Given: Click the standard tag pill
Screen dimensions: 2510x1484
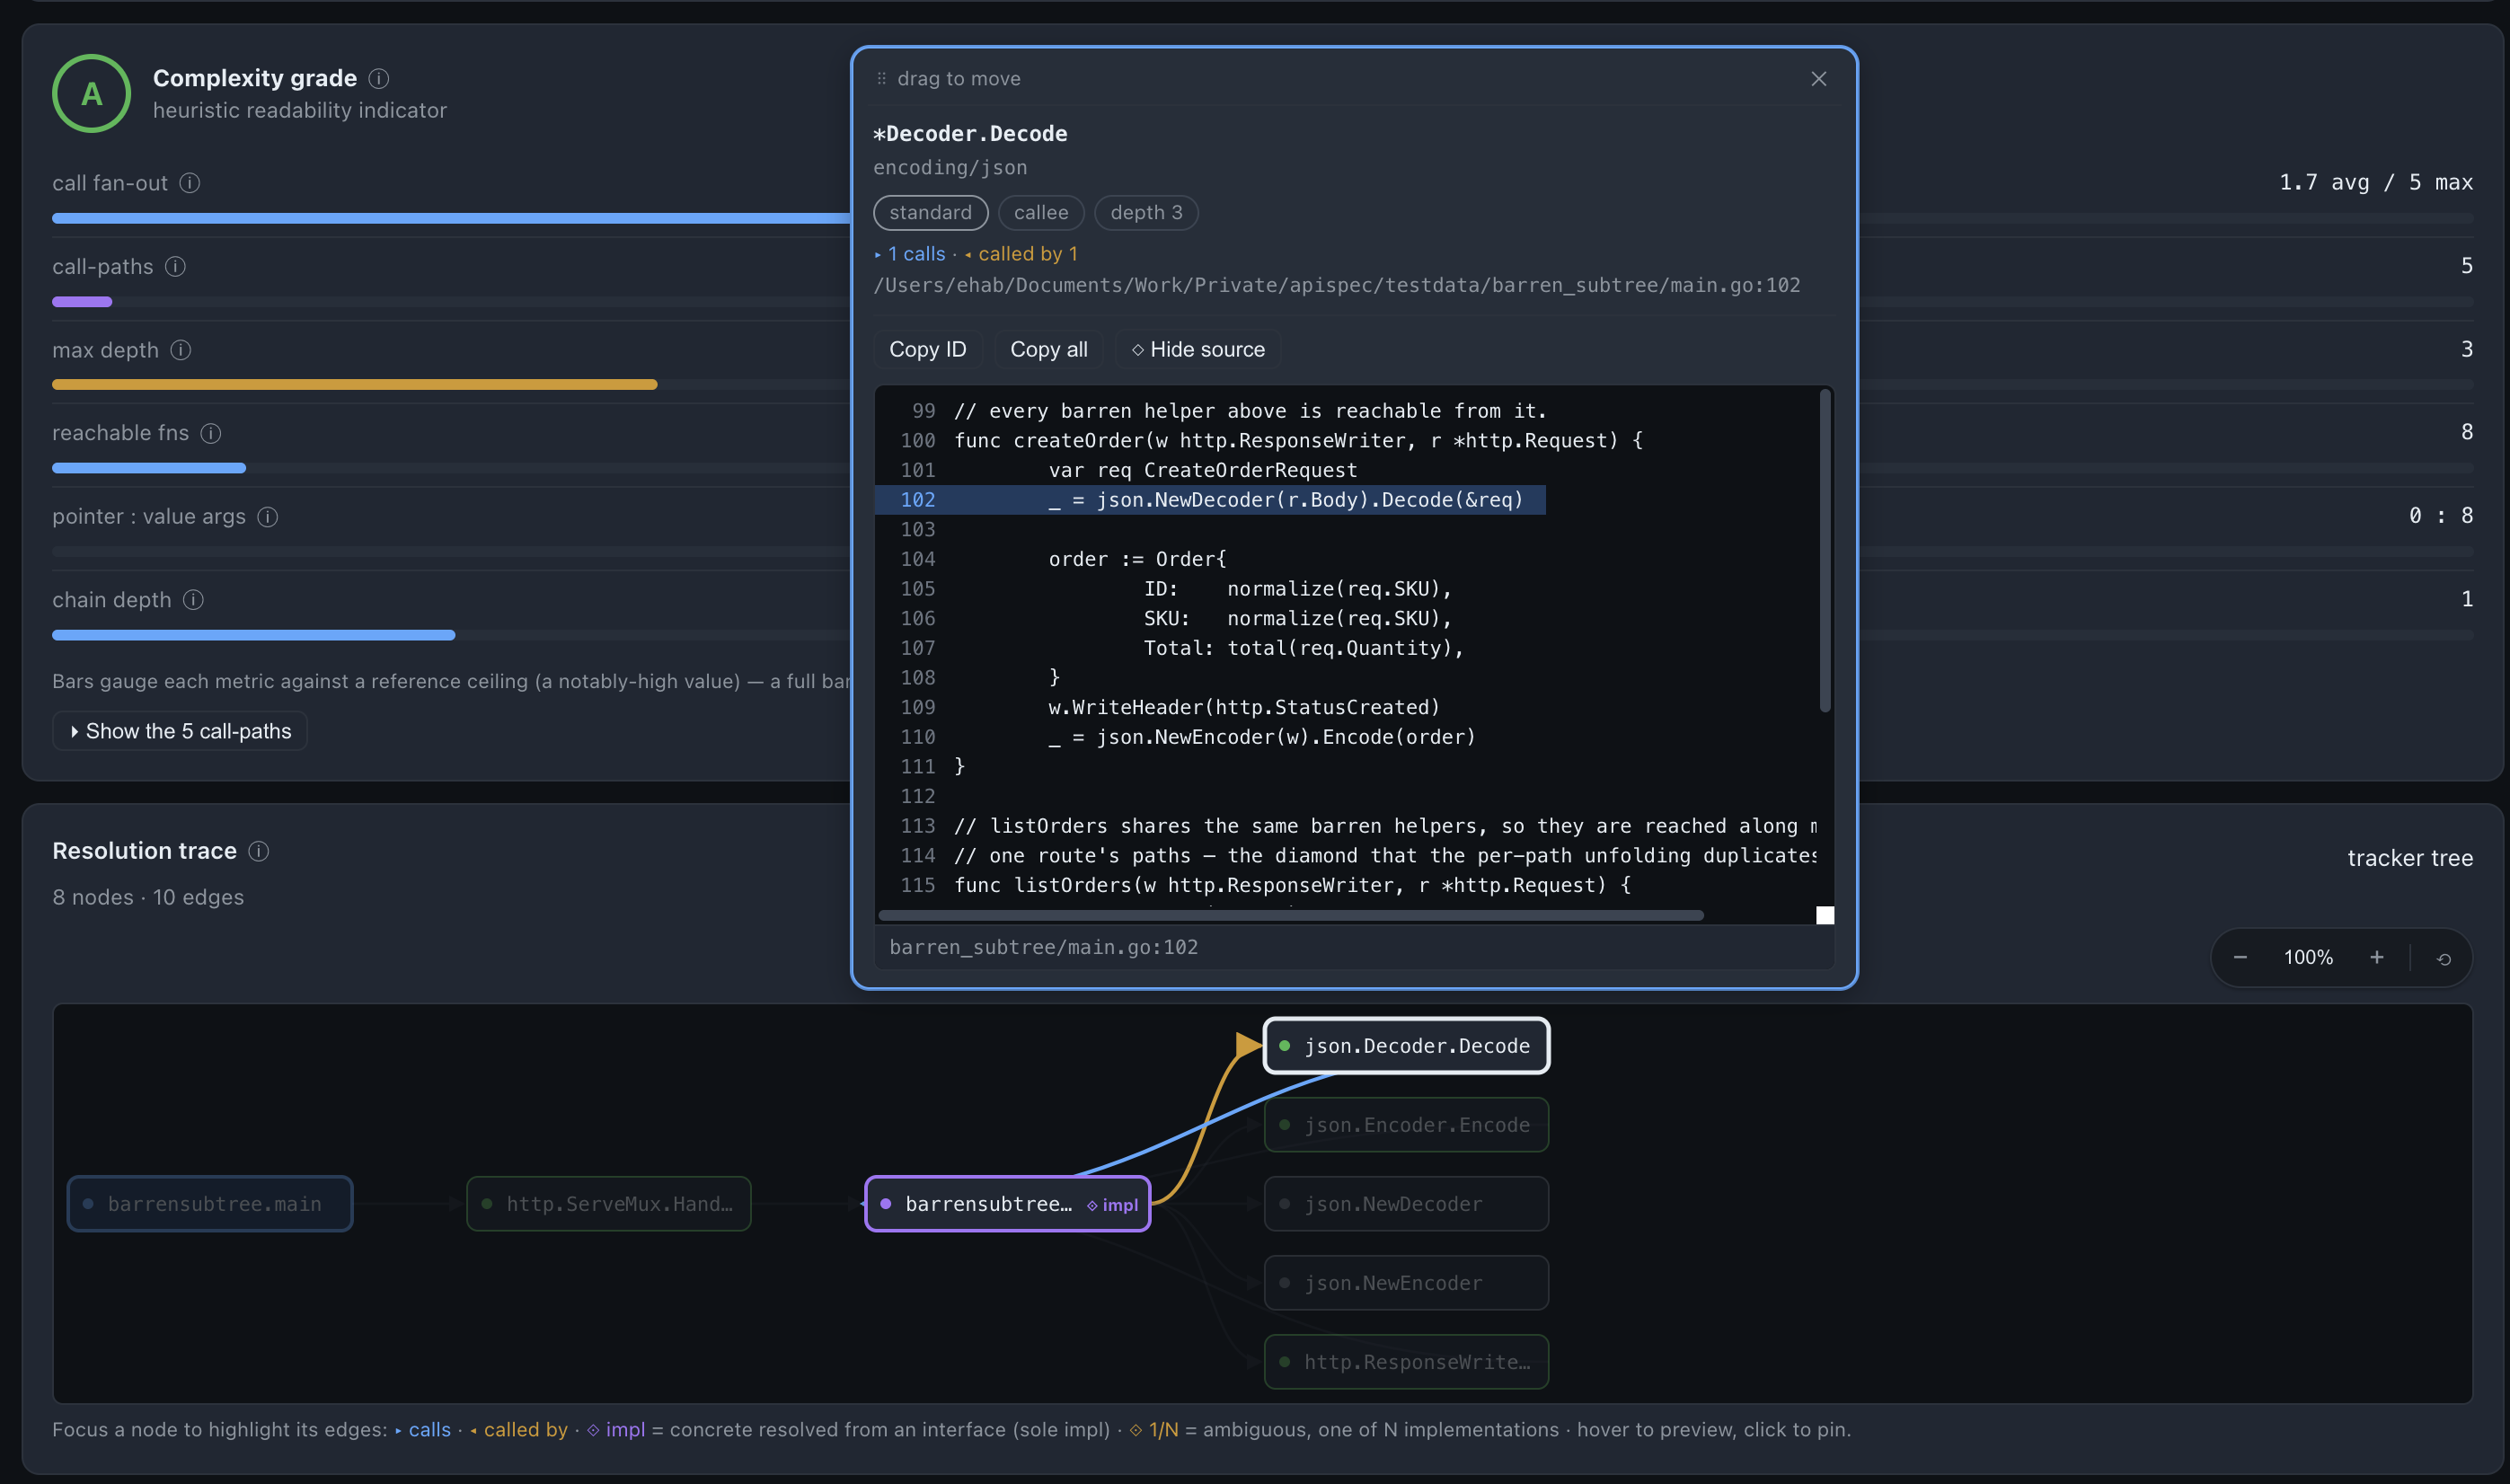Looking at the screenshot, I should (x=930, y=212).
